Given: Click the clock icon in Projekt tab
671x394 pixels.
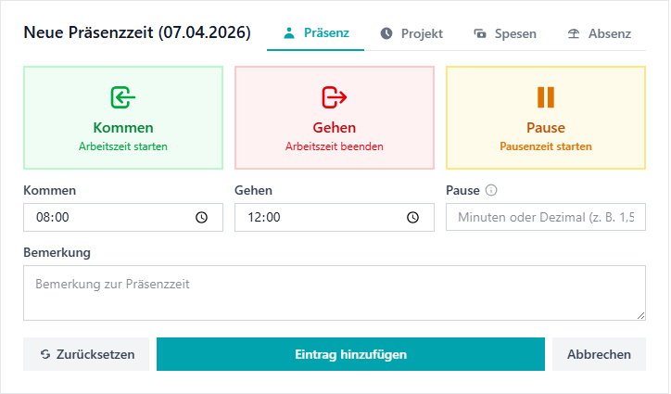Looking at the screenshot, I should tap(386, 33).
